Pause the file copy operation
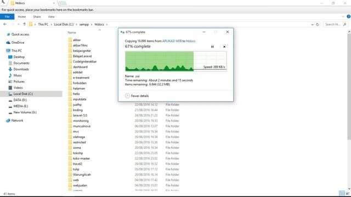Image resolution: width=351 pixels, height=197 pixels. coord(212,47)
